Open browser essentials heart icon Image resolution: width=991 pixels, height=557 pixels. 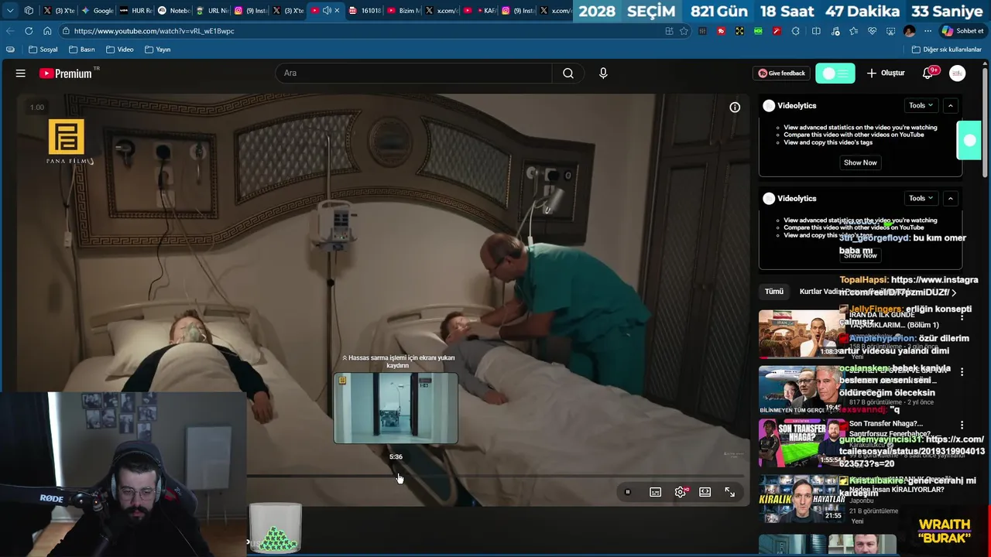[872, 31]
